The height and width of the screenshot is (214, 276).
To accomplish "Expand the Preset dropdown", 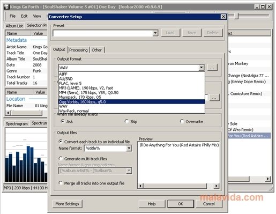I will pos(155,33).
